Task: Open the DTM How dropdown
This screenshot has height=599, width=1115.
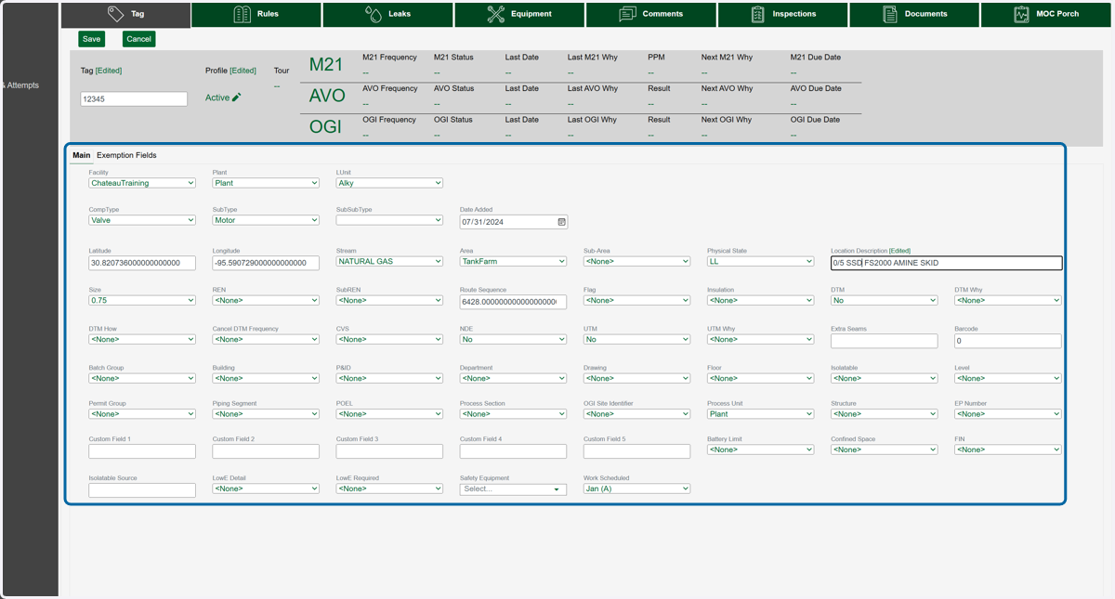Action: 142,339
